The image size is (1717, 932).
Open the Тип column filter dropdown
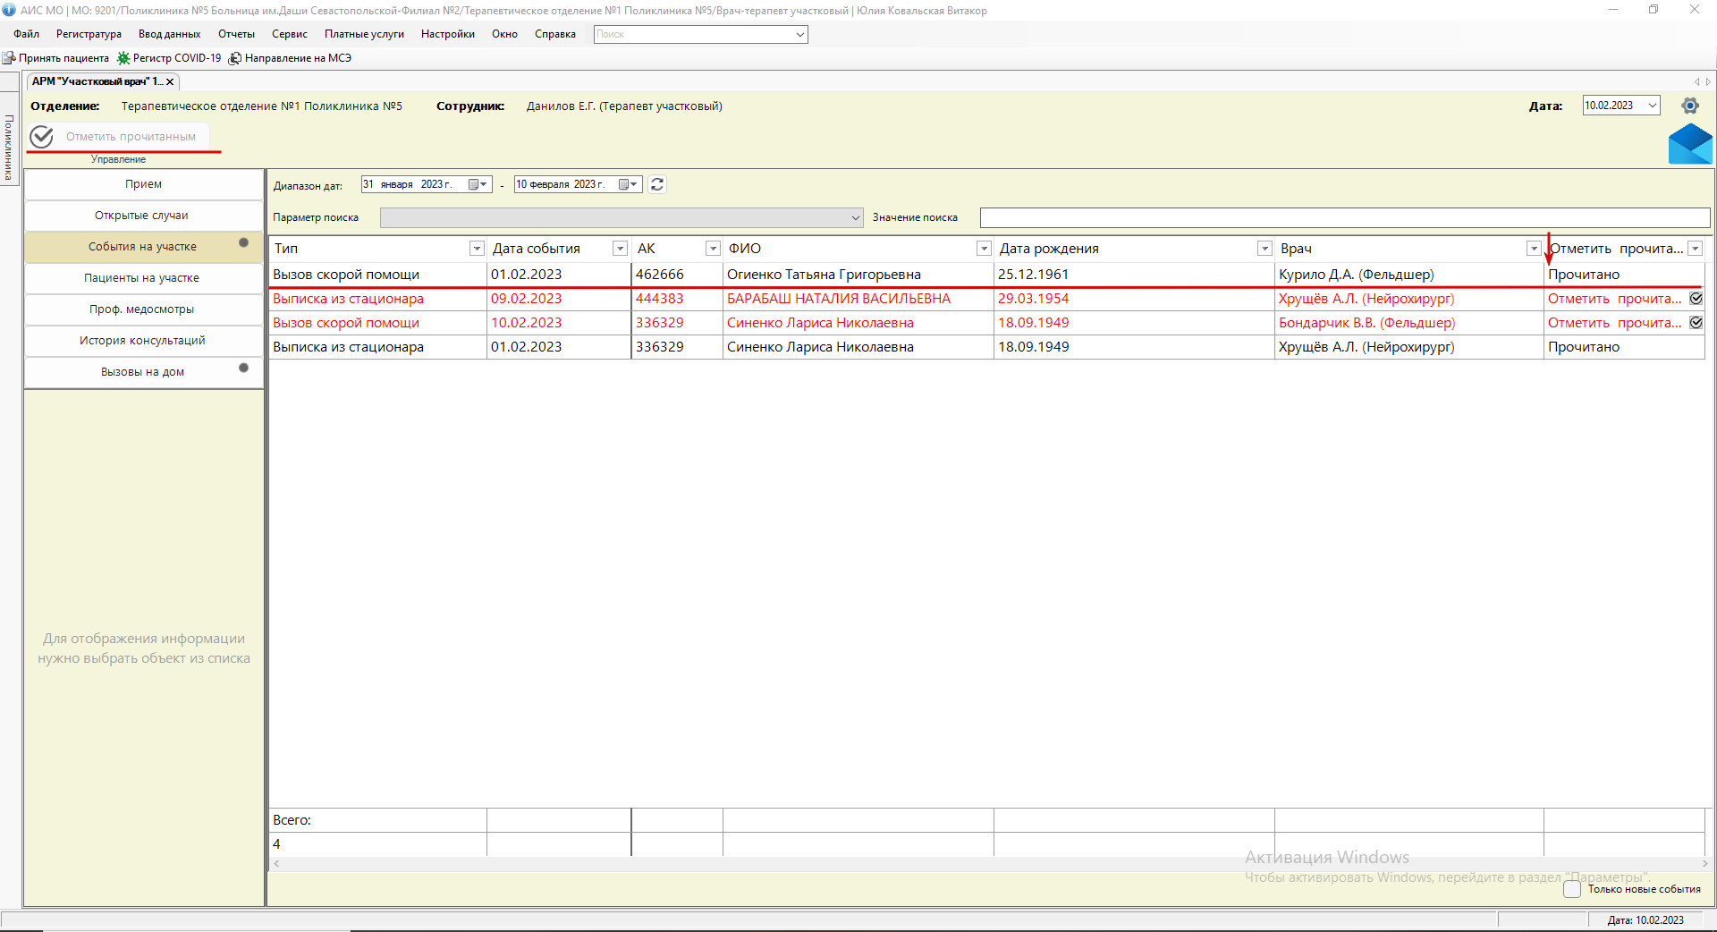477,249
